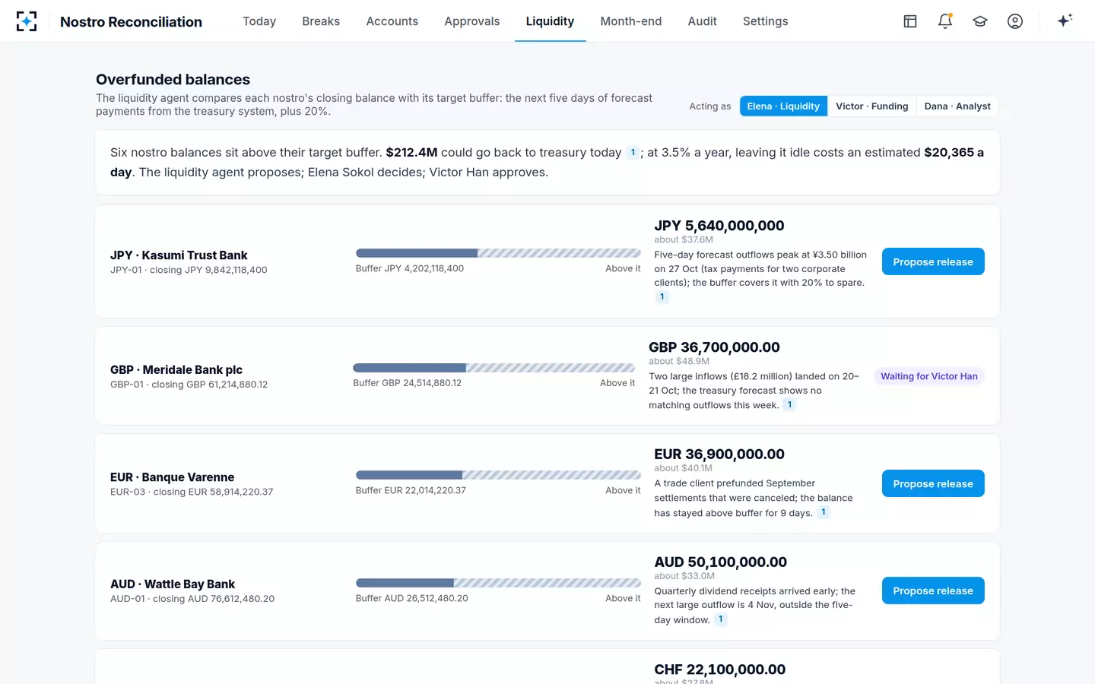Act as Elena · Liquidity
Screen dimensions: 1095x684
point(783,106)
